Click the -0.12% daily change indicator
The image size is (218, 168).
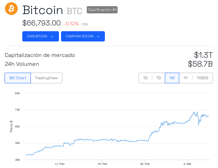click(x=71, y=24)
